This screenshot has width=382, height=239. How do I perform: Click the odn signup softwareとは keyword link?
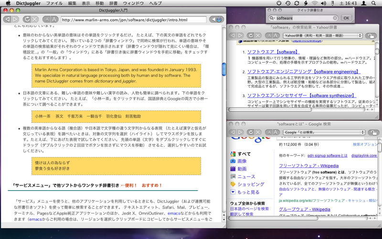click(328, 156)
